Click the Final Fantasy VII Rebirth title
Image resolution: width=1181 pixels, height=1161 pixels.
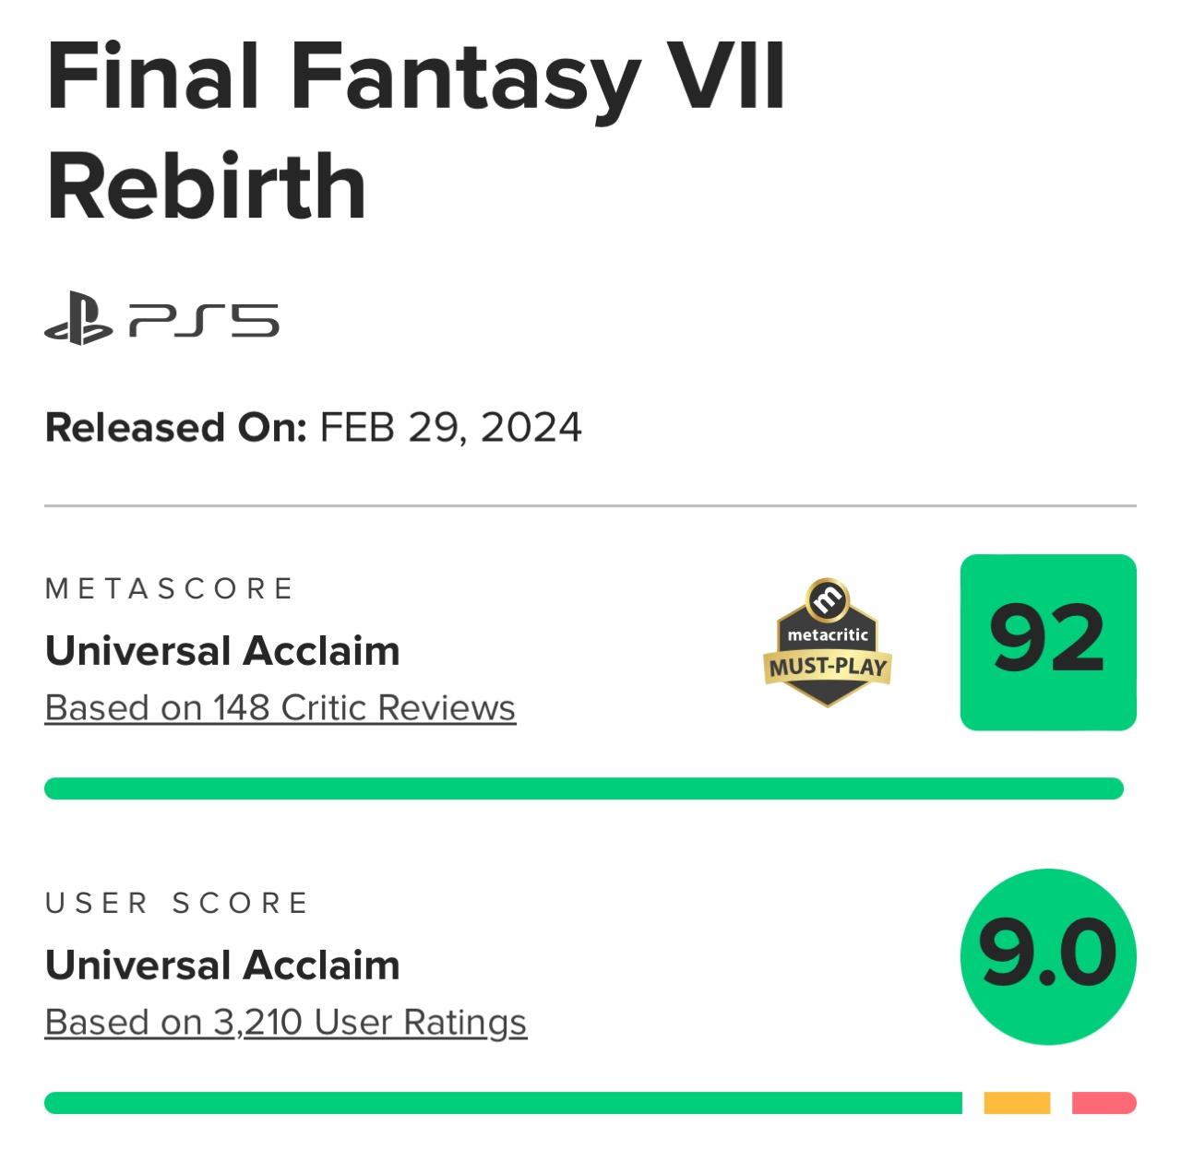[415, 129]
